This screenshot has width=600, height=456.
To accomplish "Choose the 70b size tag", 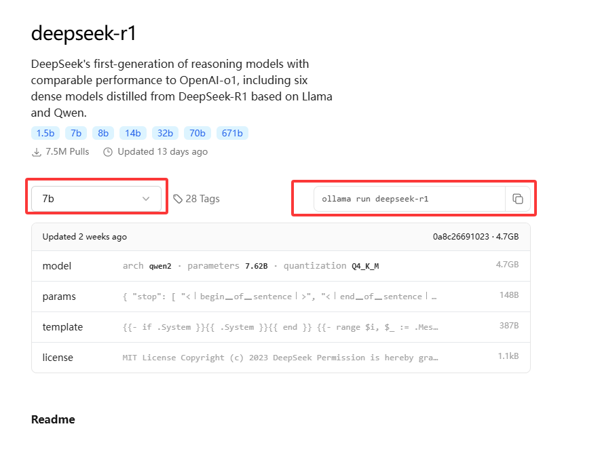I will tap(198, 133).
